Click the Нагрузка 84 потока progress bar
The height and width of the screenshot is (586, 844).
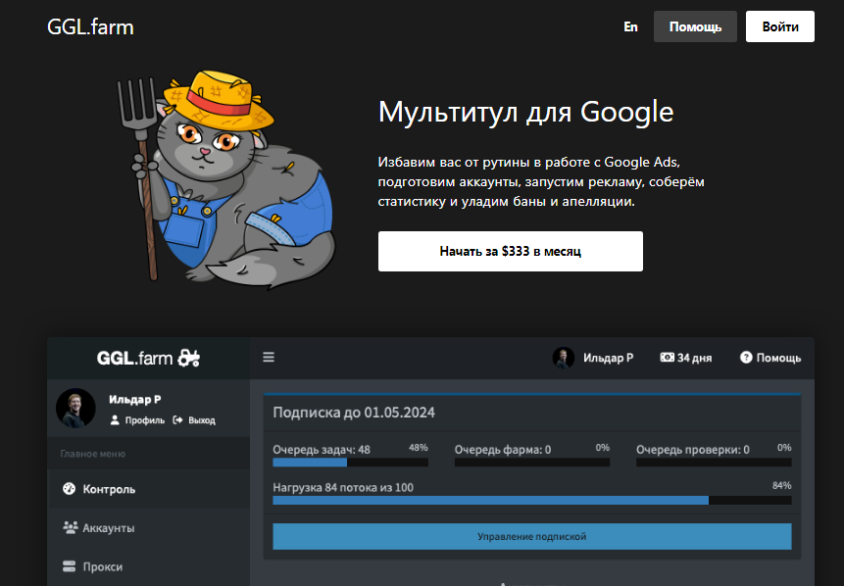point(532,501)
